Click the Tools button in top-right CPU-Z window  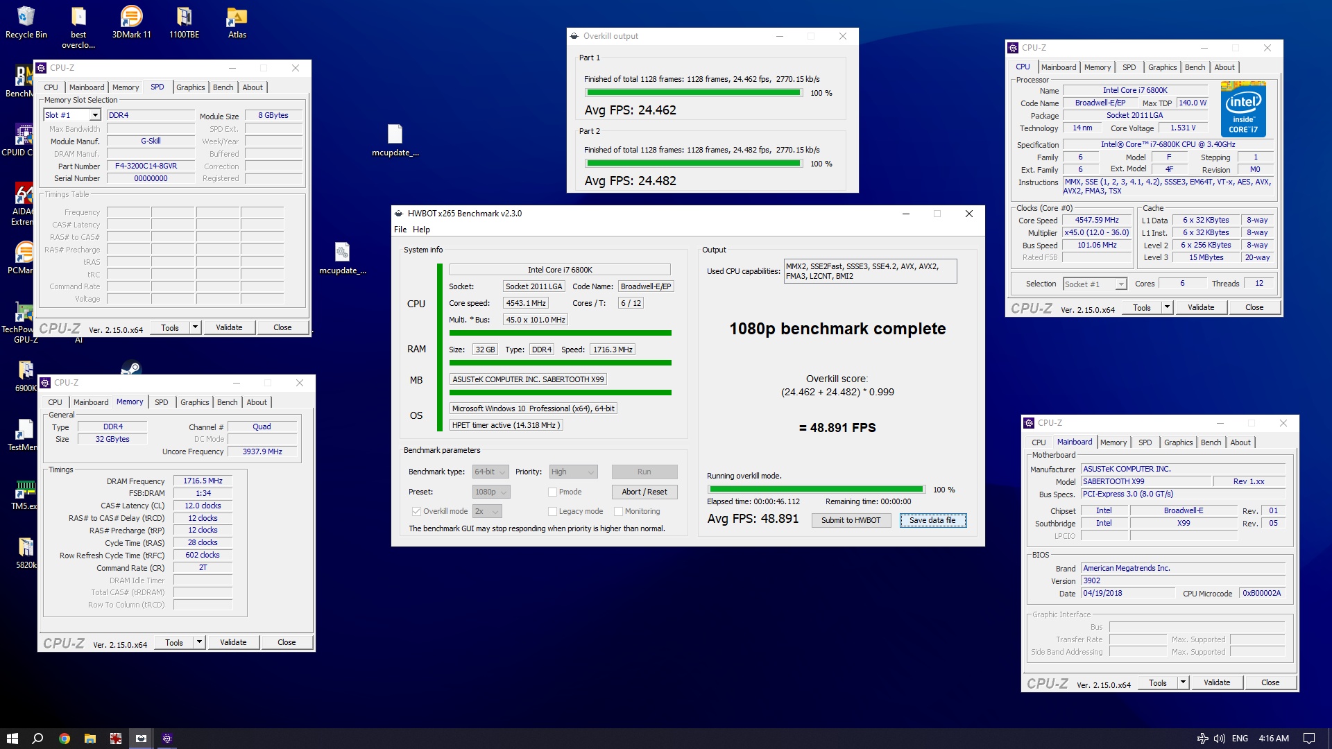click(x=1141, y=307)
